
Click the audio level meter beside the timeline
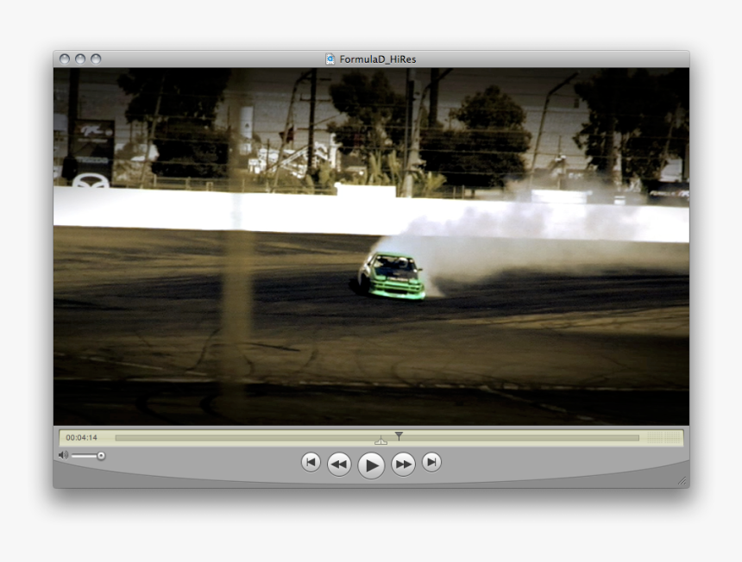pyautogui.click(x=661, y=438)
